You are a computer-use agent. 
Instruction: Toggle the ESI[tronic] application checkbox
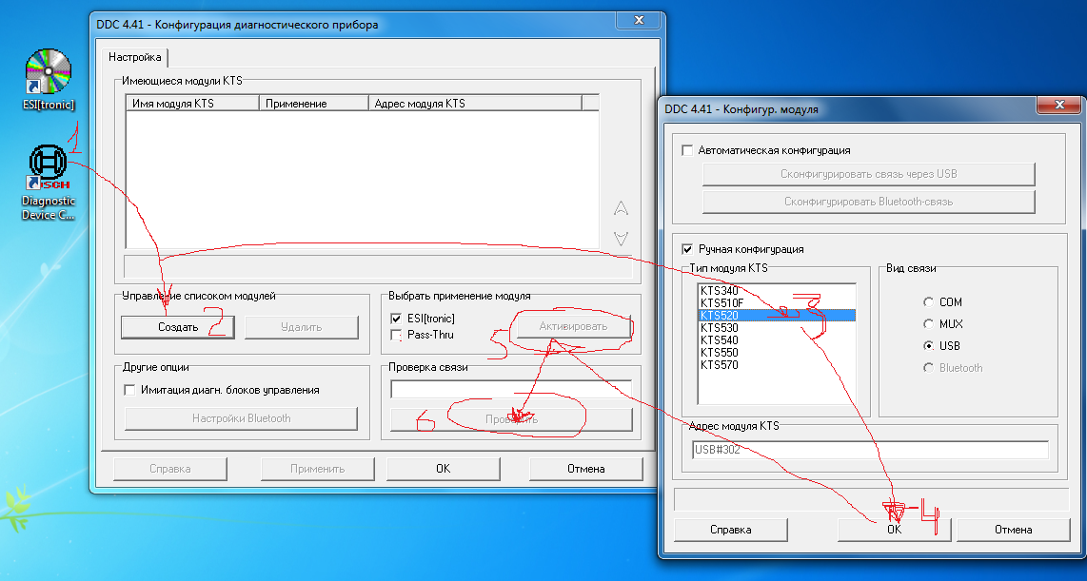point(396,319)
